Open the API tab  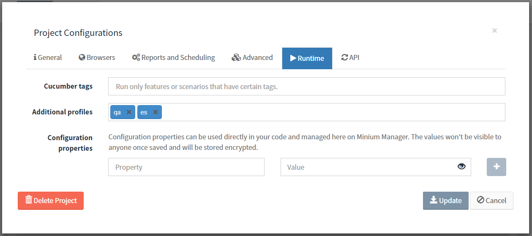tap(350, 58)
